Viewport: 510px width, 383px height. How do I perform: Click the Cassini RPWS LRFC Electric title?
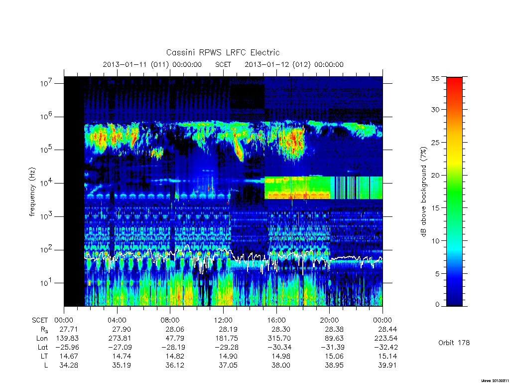(223, 52)
